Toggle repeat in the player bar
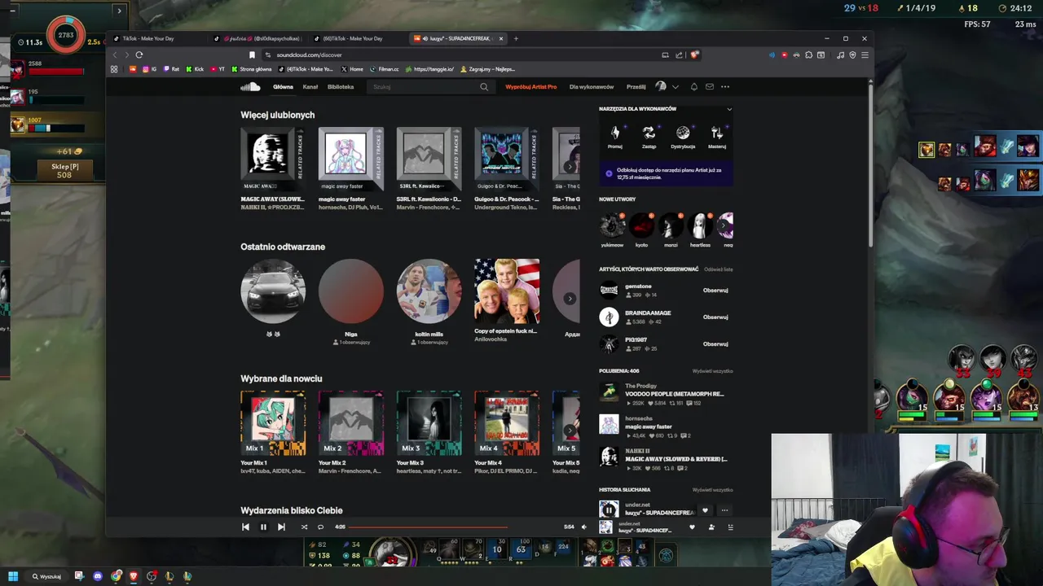 tap(320, 527)
